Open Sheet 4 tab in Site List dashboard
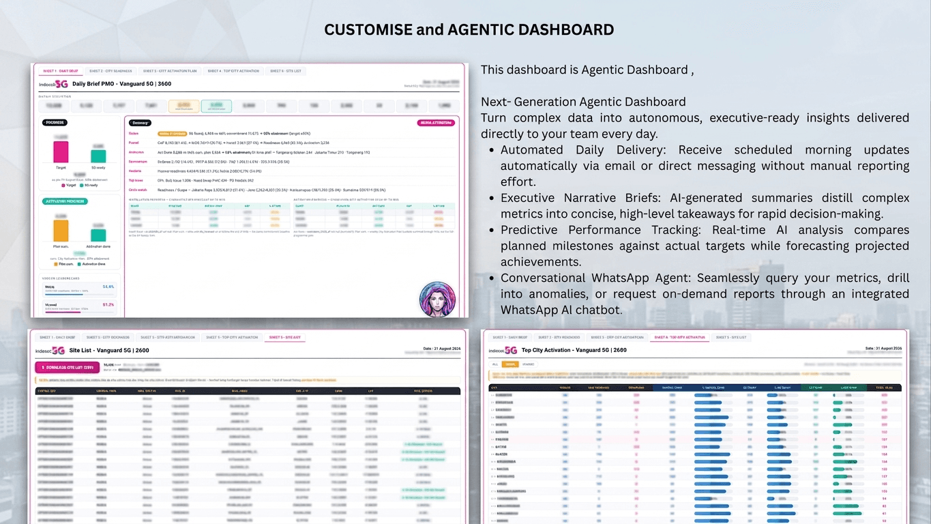The height and width of the screenshot is (524, 931). (232, 337)
